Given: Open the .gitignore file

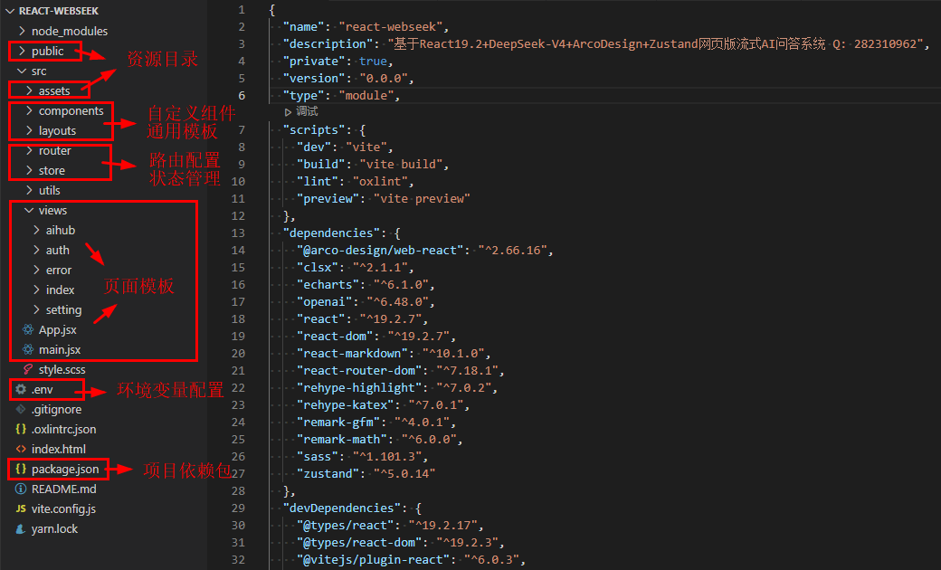Looking at the screenshot, I should click(x=56, y=409).
